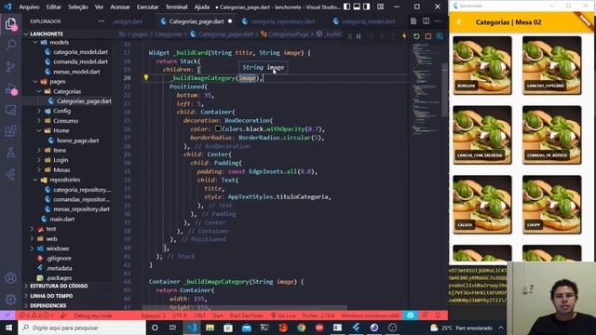Toggle the secondary side bar layout icon
Viewport: 596px width, 335px height.
[367, 7]
